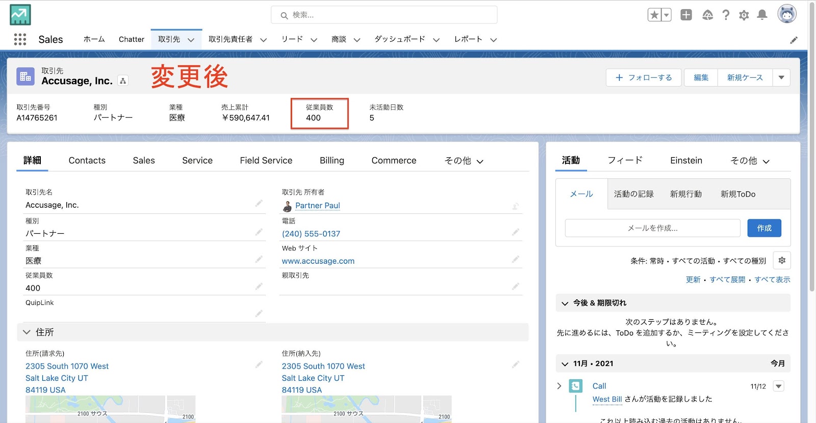Image resolution: width=816 pixels, height=423 pixels.
Task: Open the レポート tab dropdown chevron
Action: (494, 40)
